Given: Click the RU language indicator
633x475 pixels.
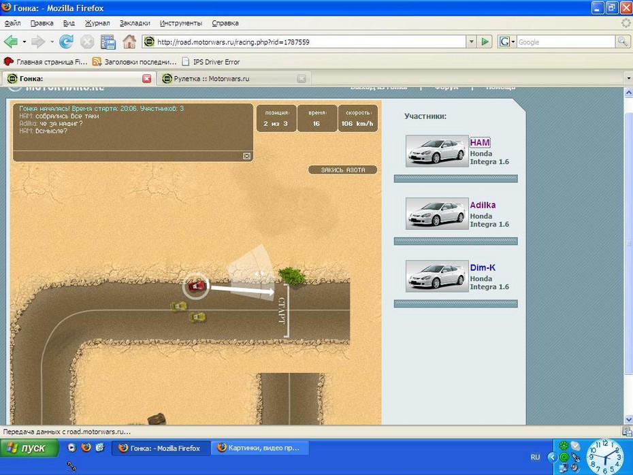Looking at the screenshot, I should point(535,457).
